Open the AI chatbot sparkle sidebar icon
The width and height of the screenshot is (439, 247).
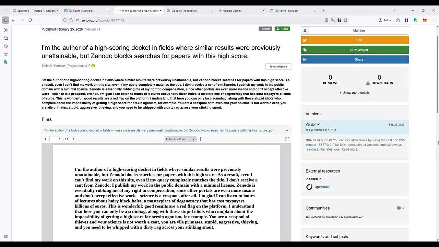coord(6,30)
